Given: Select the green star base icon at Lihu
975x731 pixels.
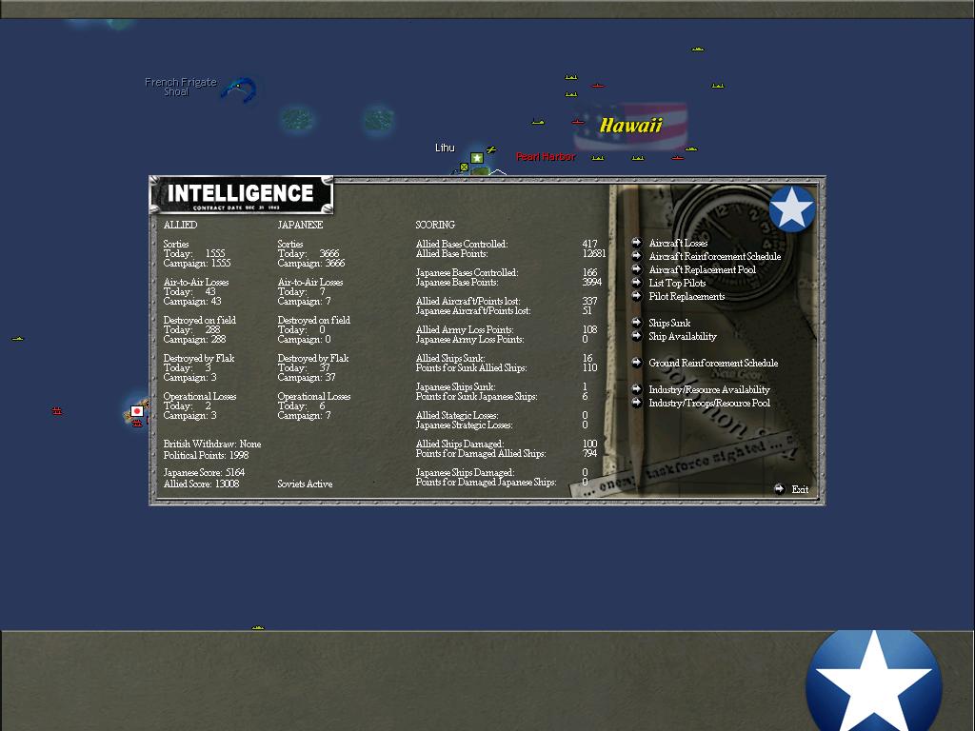Looking at the screenshot, I should pos(477,158).
